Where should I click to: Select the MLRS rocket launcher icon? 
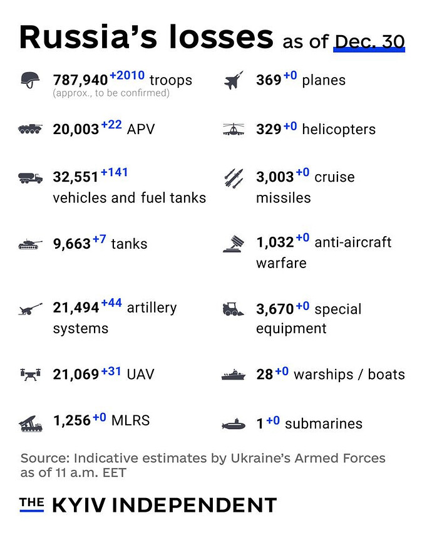[30, 423]
